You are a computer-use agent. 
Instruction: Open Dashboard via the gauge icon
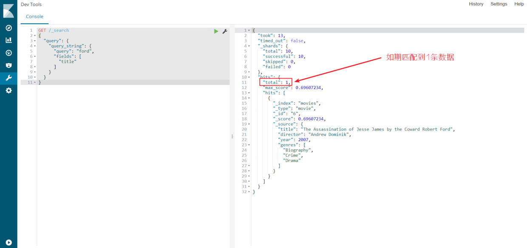tap(8, 53)
